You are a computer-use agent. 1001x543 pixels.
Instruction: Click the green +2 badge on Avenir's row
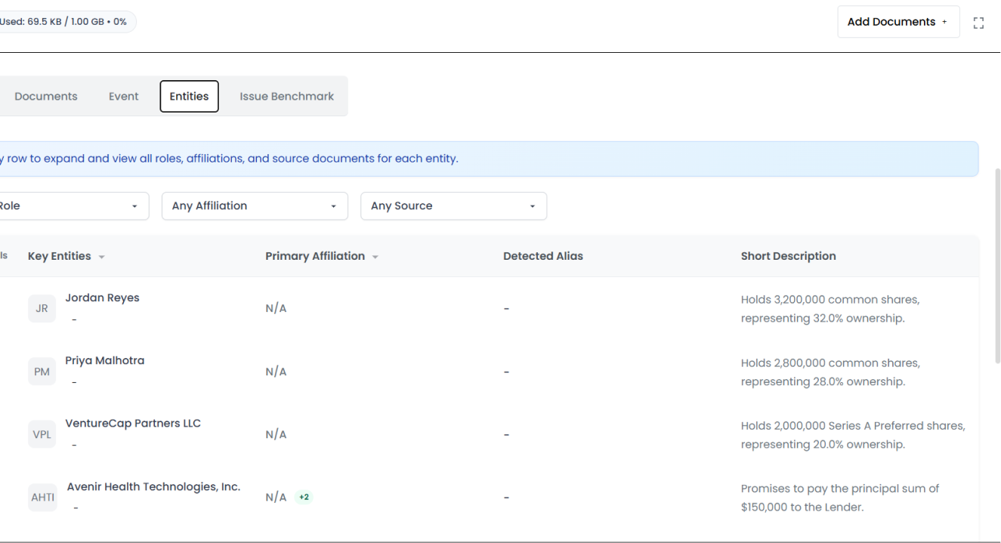point(304,497)
